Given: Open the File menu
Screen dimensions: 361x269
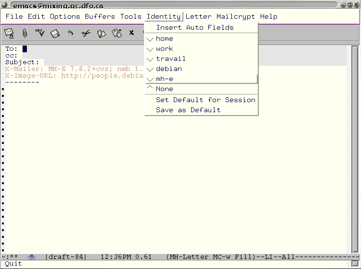Looking at the screenshot, I should 14,17.
